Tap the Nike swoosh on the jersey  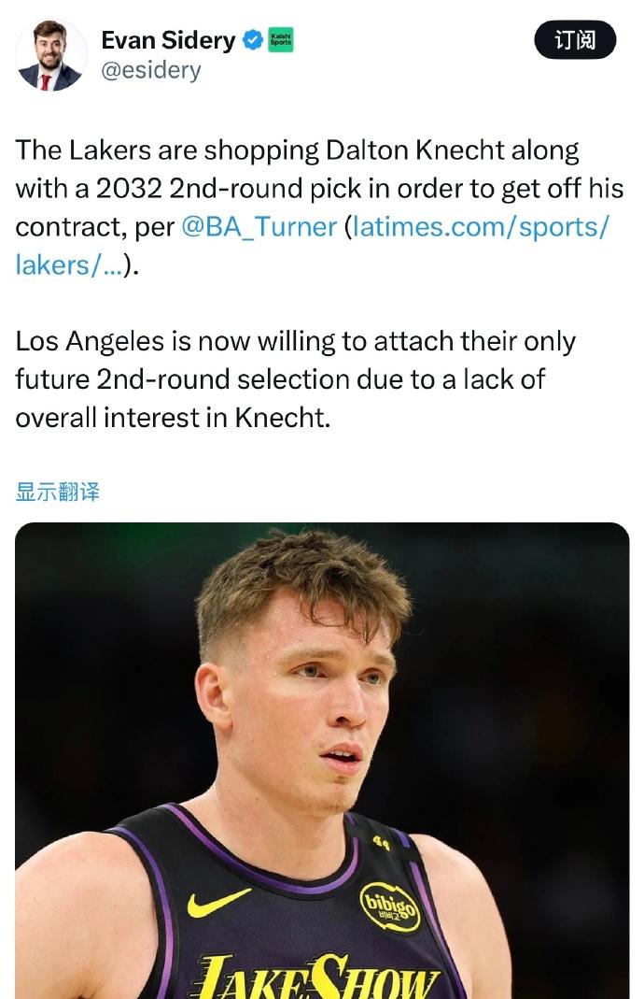pyautogui.click(x=217, y=902)
